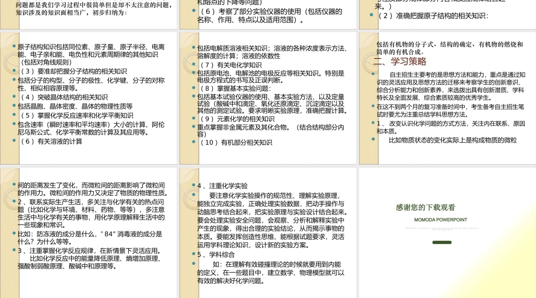
Task: Select the thank-you closing slide thumbnail
Action: tap(448, 233)
